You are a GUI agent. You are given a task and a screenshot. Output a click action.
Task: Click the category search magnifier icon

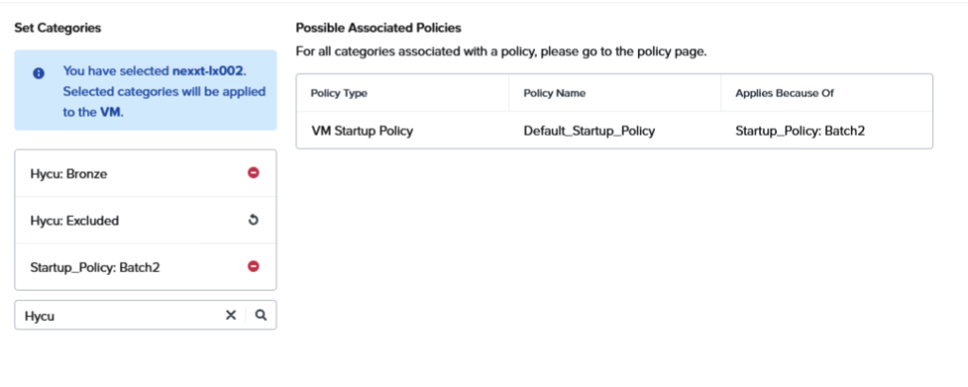pyautogui.click(x=261, y=316)
